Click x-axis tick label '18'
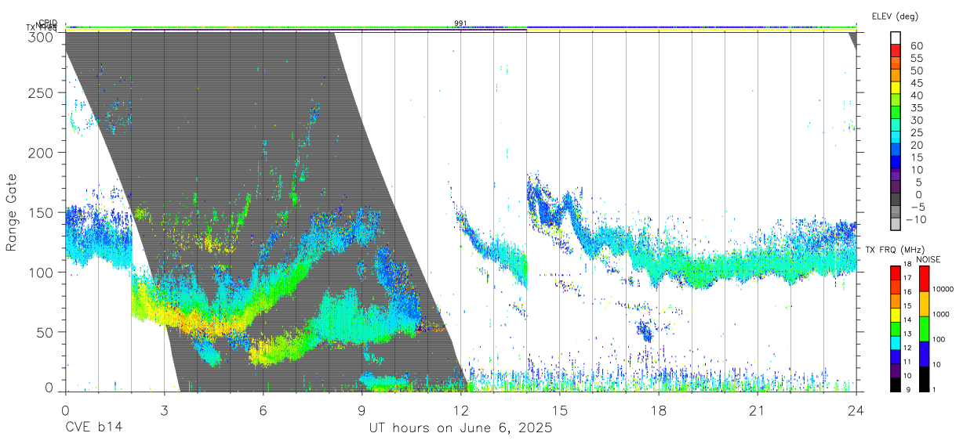The image size is (963, 444). (x=659, y=410)
